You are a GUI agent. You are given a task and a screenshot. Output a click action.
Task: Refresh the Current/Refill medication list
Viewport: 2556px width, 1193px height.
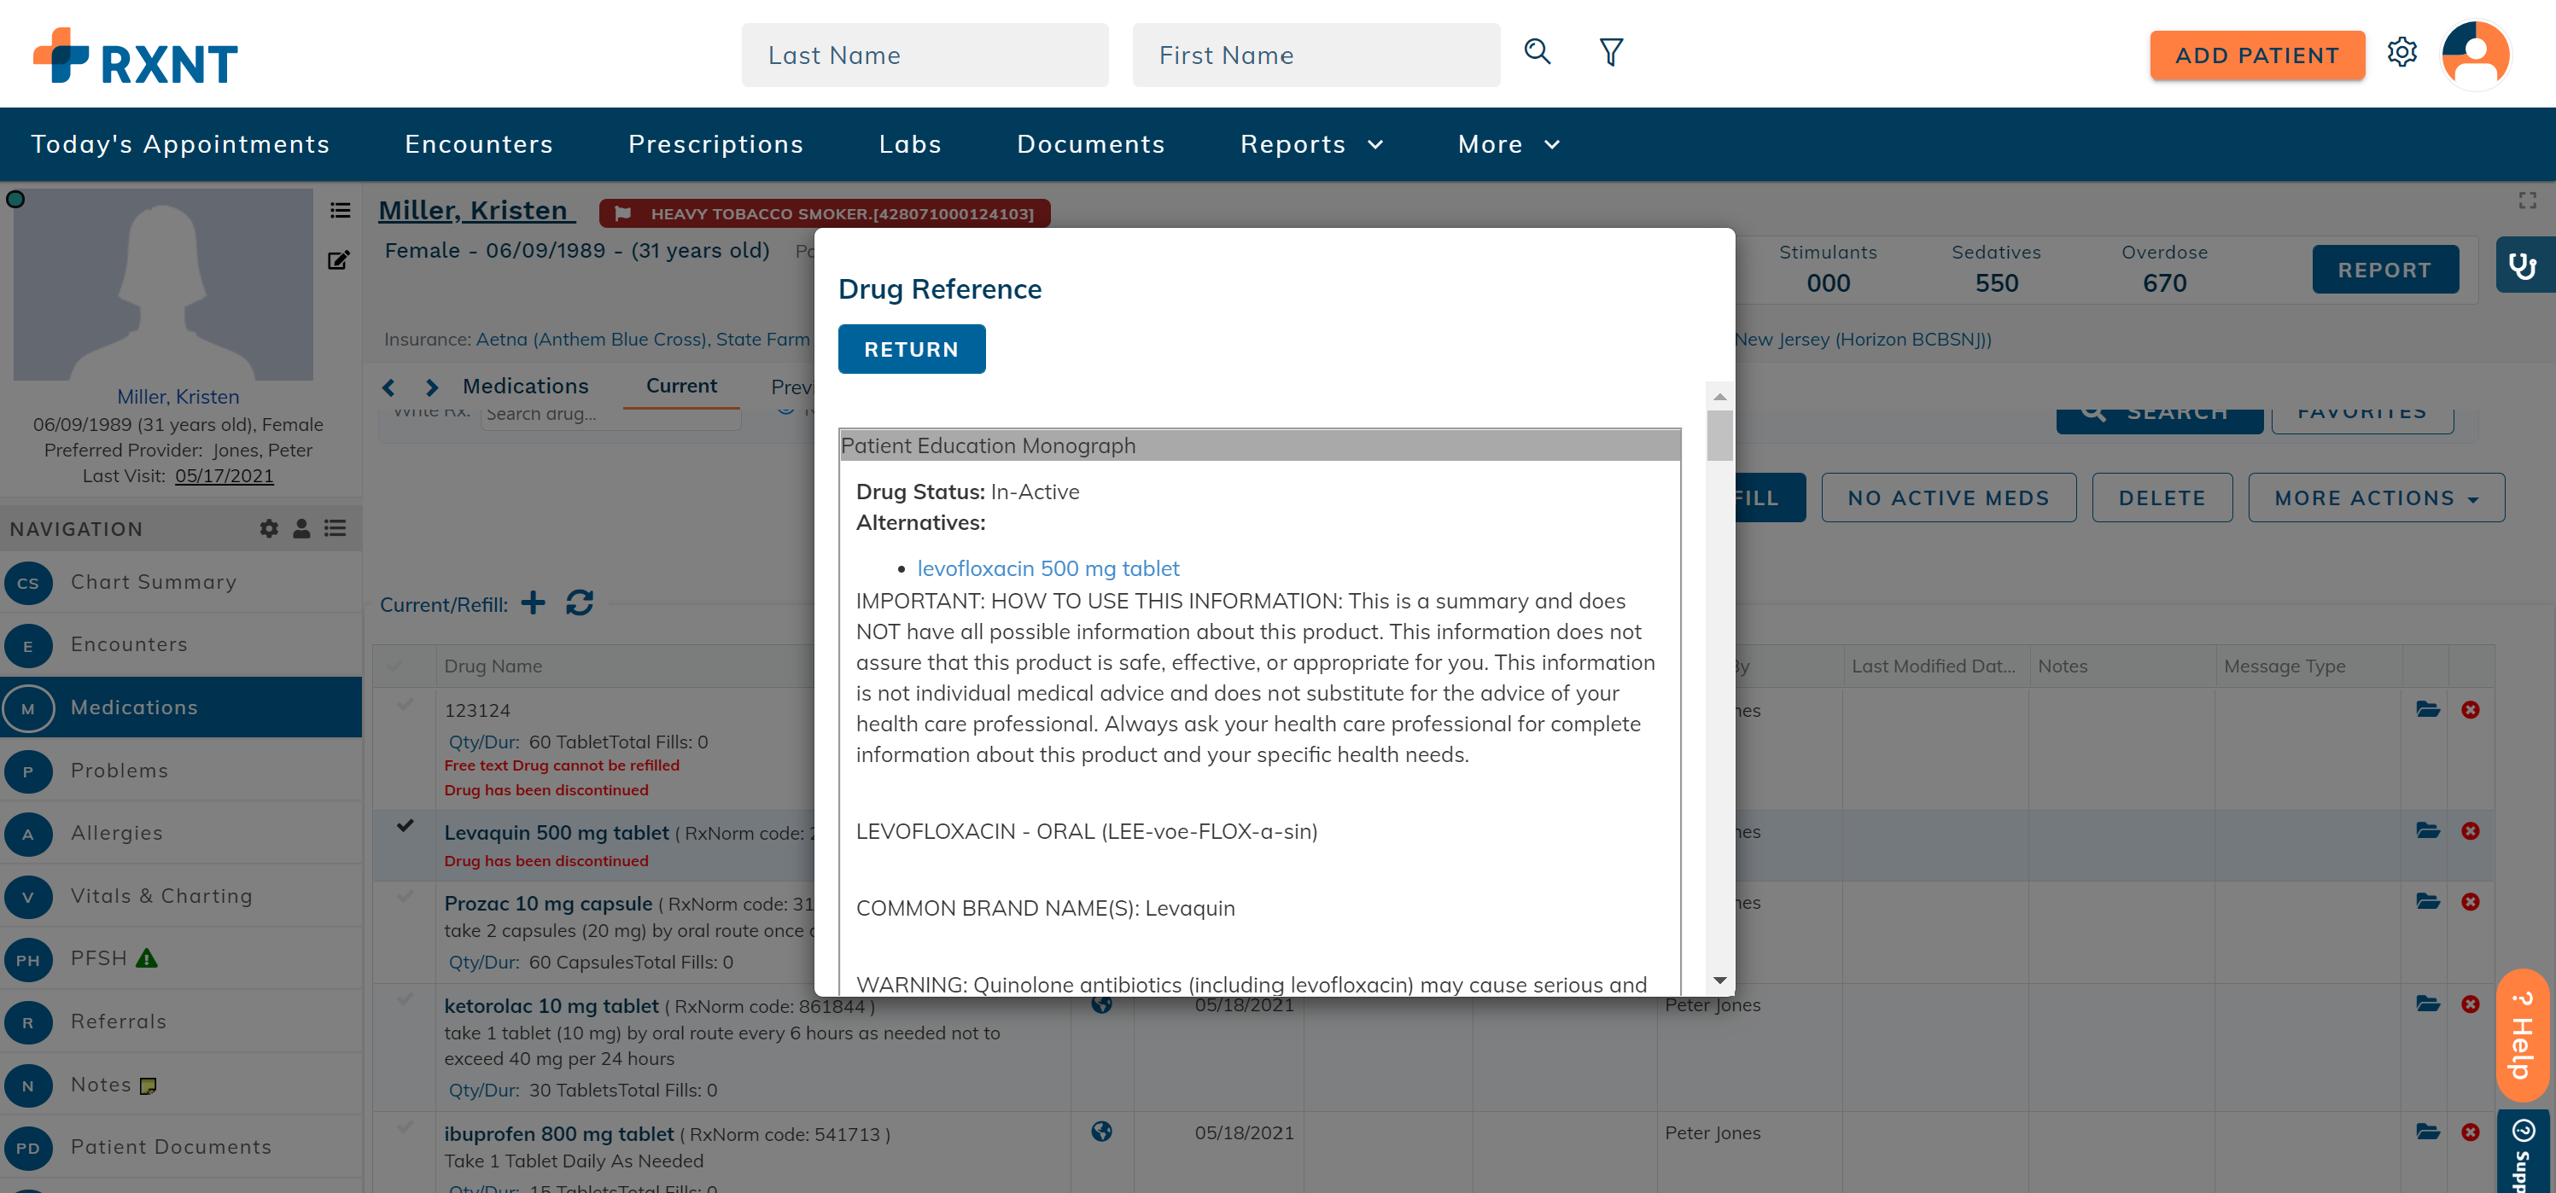coord(580,603)
